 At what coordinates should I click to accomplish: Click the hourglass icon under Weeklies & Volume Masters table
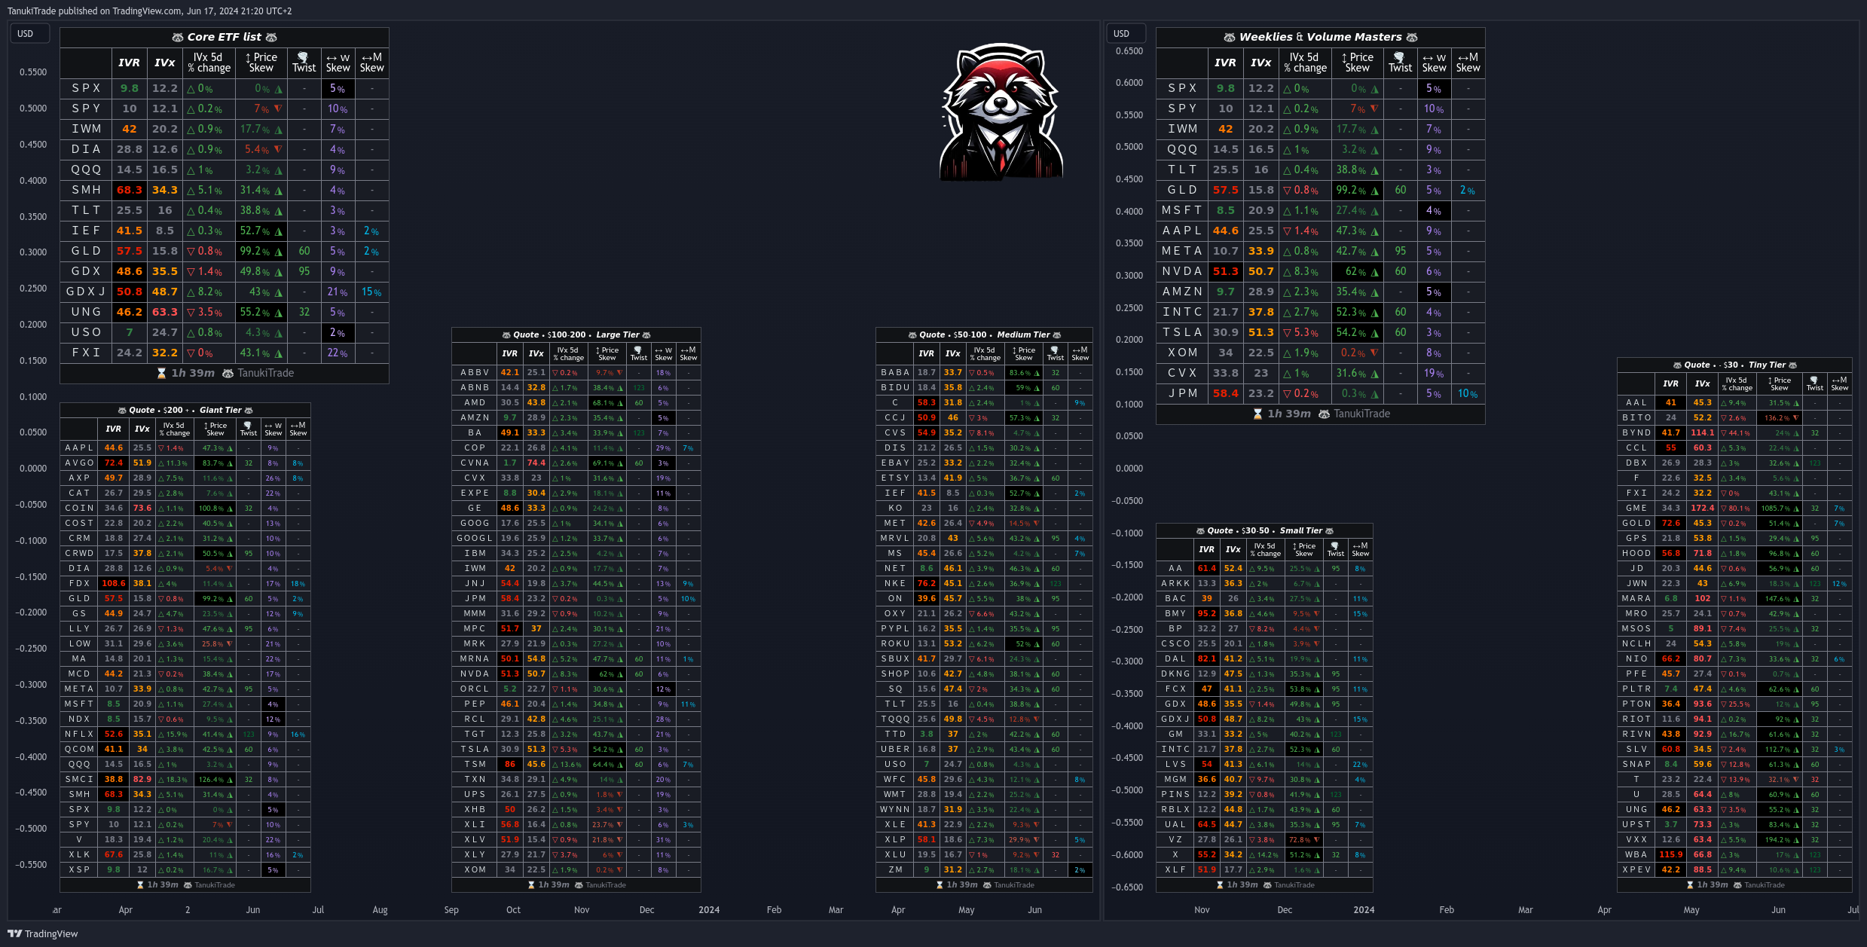click(1257, 414)
